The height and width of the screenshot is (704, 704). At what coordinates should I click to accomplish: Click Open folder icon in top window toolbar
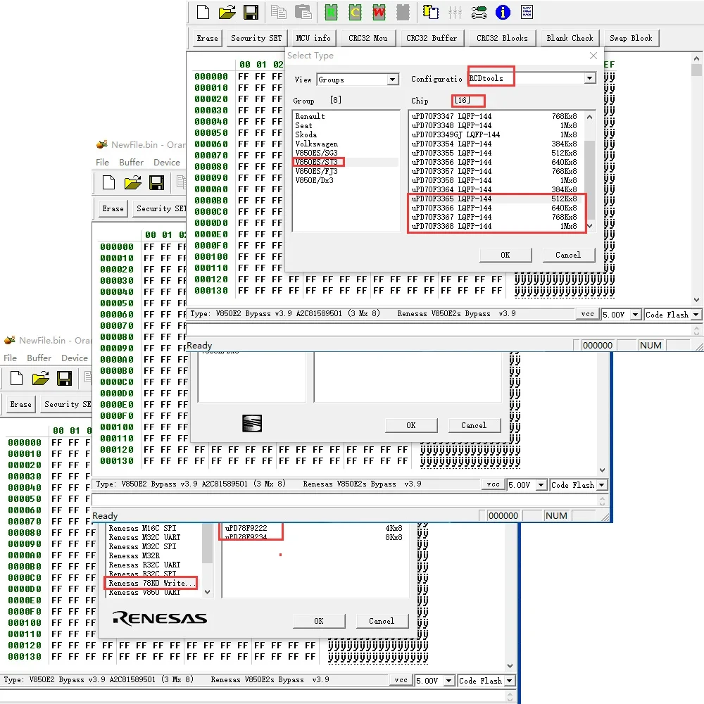click(227, 12)
